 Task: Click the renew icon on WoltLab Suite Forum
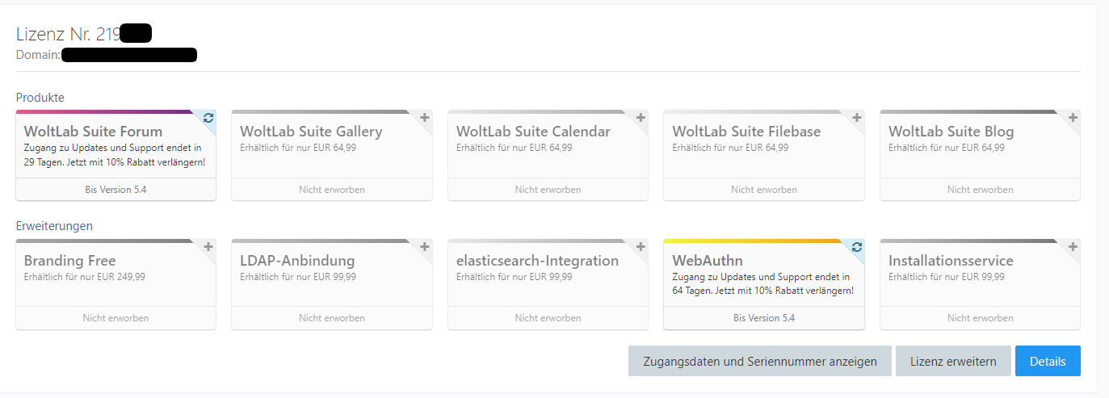coord(209,118)
